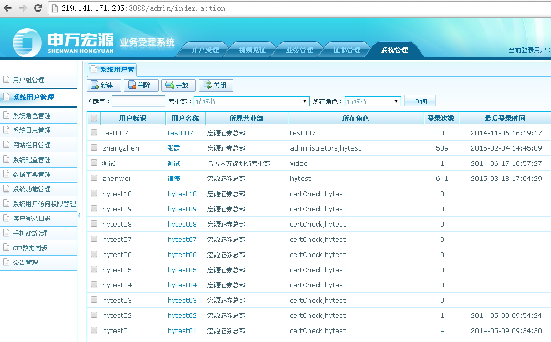Check the box for hytest05 row
This screenshot has height=342, width=551.
[x=94, y=269]
